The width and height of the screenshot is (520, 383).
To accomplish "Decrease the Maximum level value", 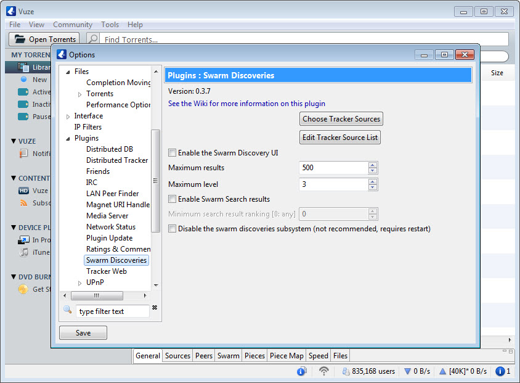I will (x=372, y=187).
